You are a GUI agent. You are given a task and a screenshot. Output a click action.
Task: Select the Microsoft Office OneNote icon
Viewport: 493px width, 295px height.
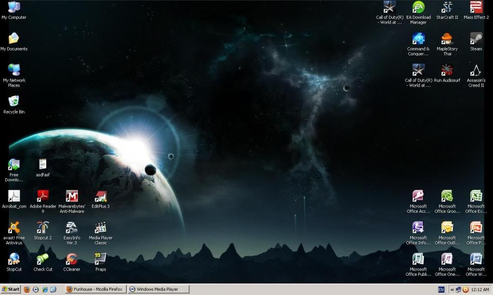point(447,259)
